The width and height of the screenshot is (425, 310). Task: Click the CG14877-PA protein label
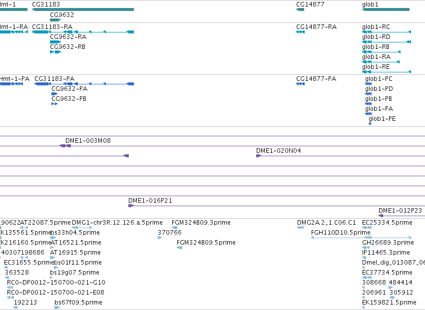coord(316,79)
